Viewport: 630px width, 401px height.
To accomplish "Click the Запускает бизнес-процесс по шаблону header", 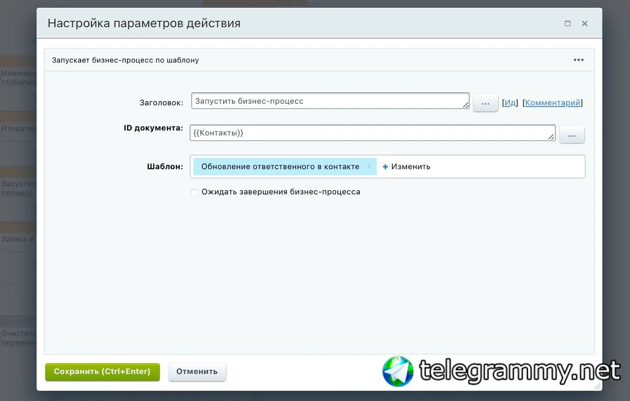I will 126,60.
